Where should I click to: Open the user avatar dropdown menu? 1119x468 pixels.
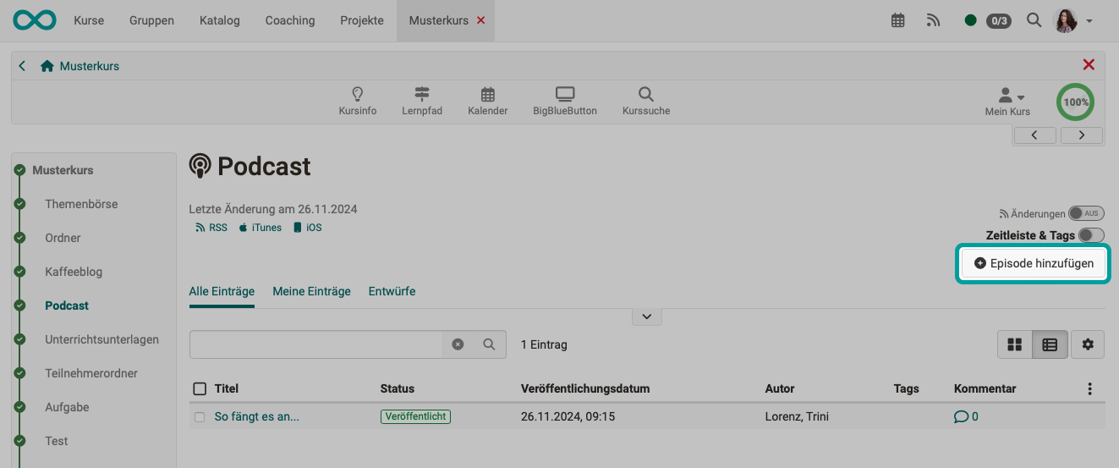[1072, 20]
